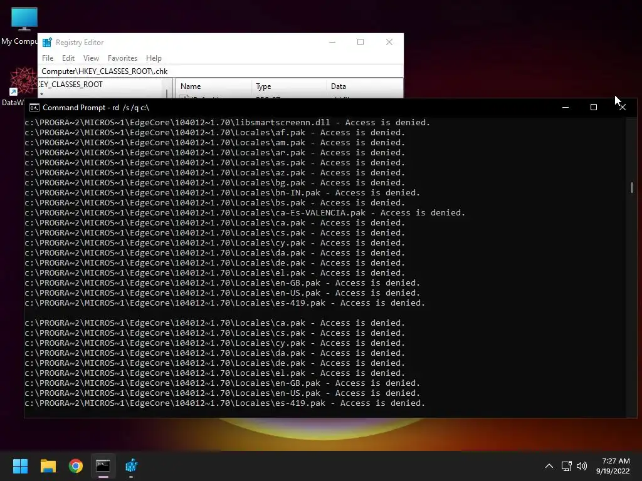Click the af.pak access denied line
This screenshot has height=481, width=642.
pyautogui.click(x=214, y=133)
